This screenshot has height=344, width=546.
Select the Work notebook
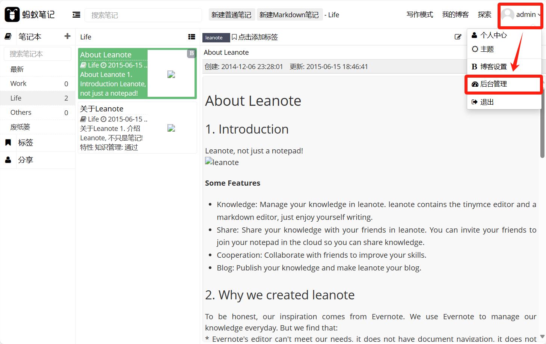(18, 84)
